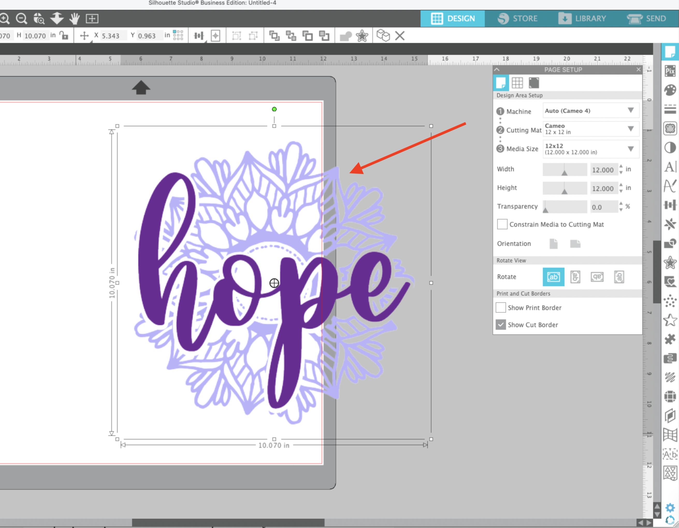Open the Media Size dropdown

click(631, 149)
